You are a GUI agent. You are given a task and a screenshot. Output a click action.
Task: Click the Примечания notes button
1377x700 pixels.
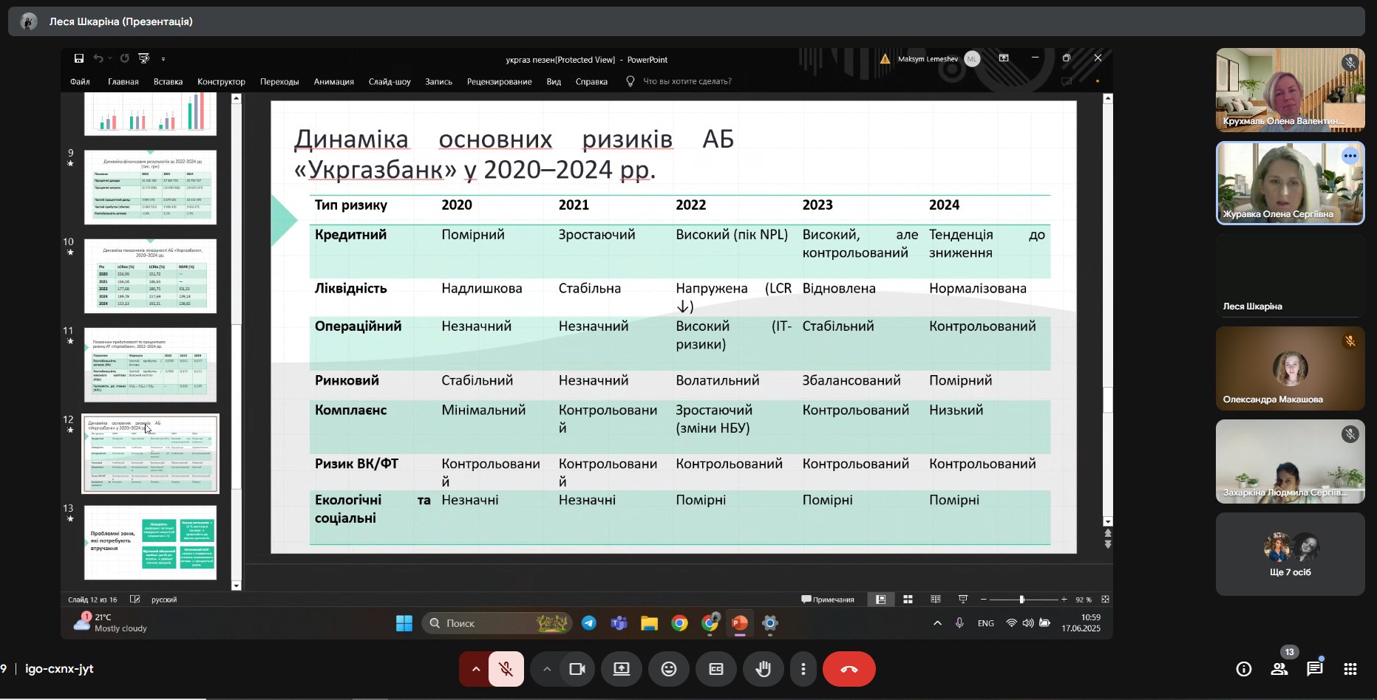click(x=828, y=600)
